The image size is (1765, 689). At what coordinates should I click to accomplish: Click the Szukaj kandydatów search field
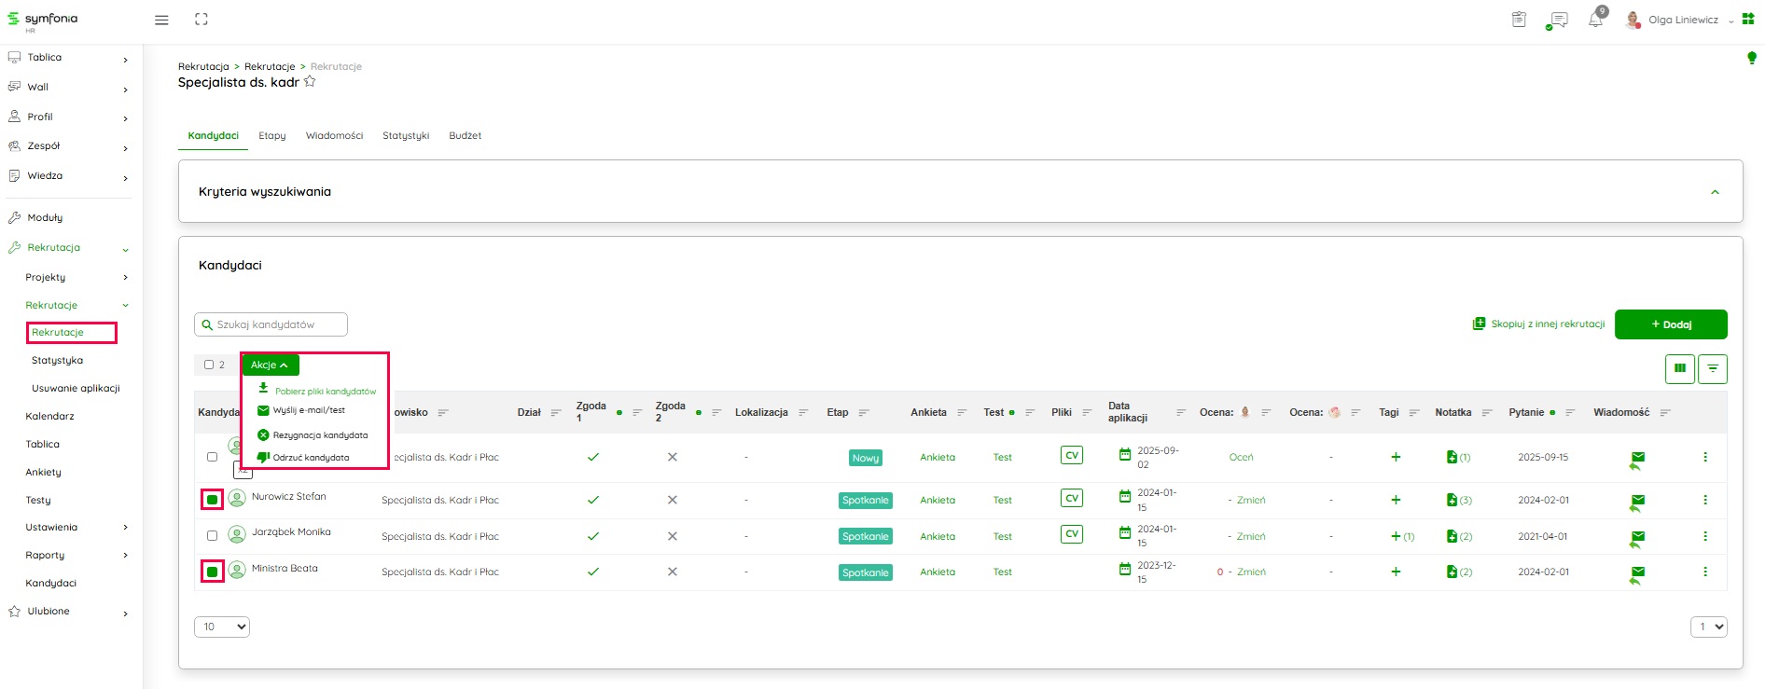(x=271, y=324)
